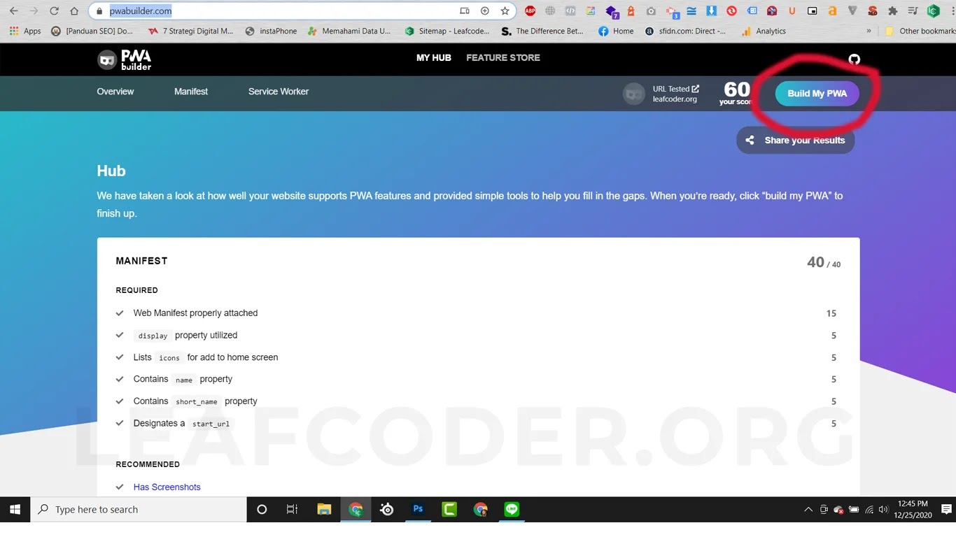Screen dimensions: 956x537
Task: Click the cast/device icon in address bar
Action: (x=465, y=11)
